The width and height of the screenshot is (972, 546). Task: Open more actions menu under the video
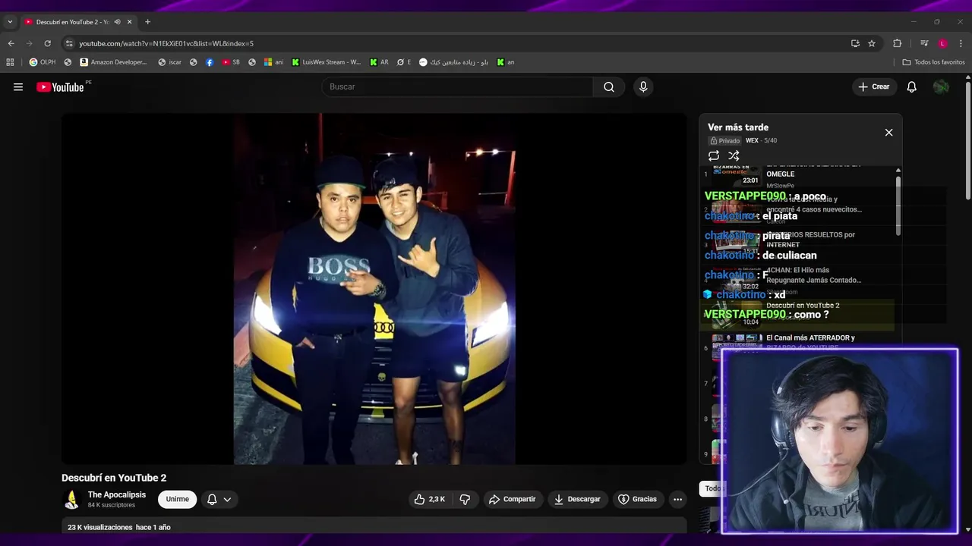[677, 499]
